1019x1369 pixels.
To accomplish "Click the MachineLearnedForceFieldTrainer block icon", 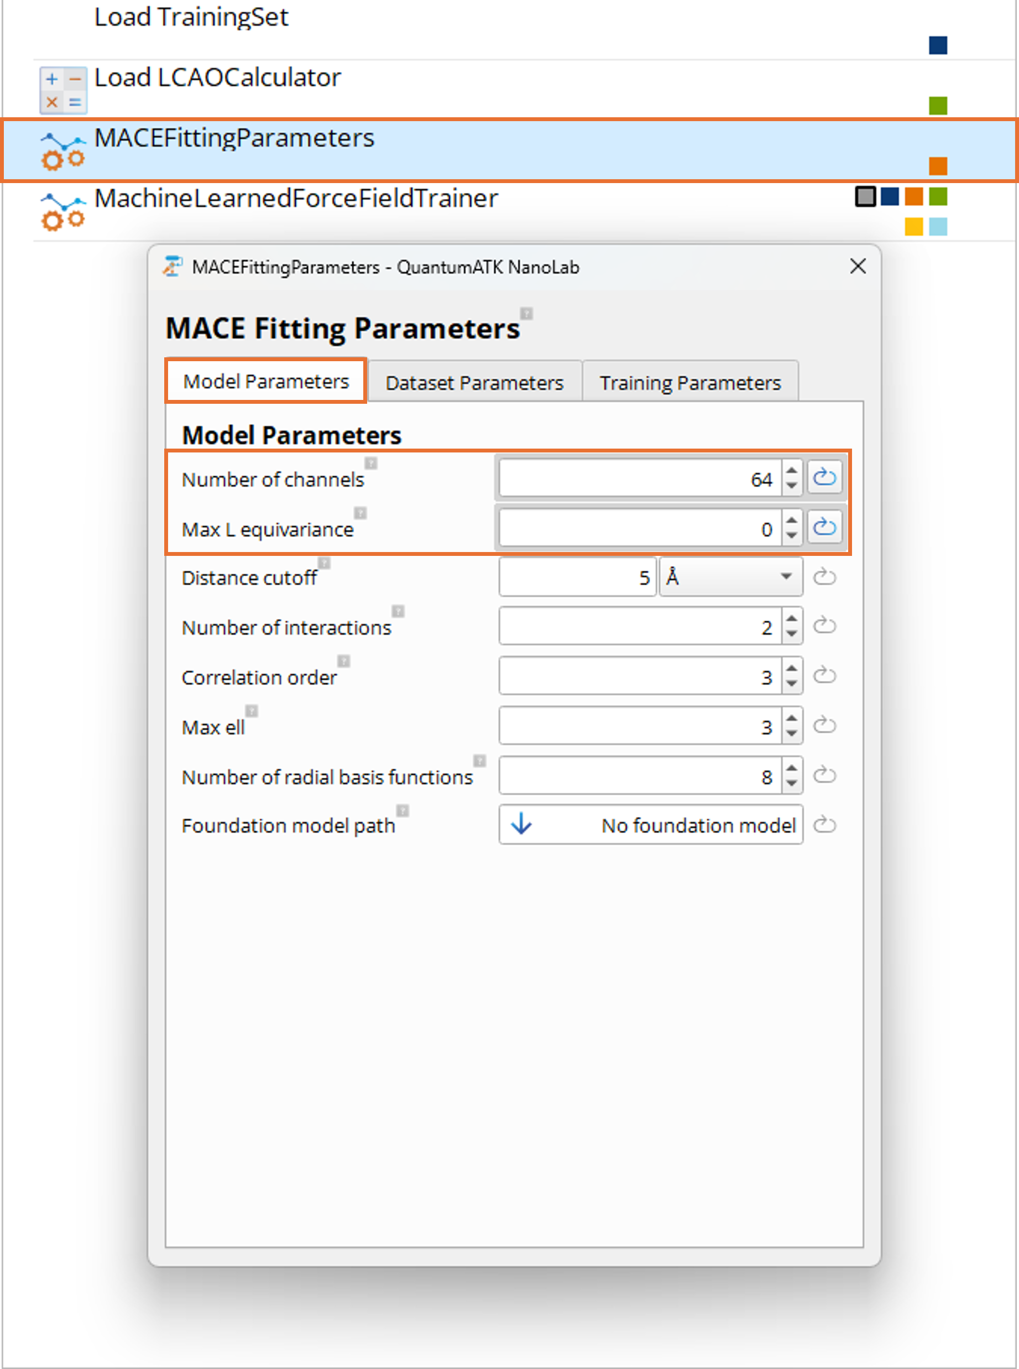I will (63, 211).
